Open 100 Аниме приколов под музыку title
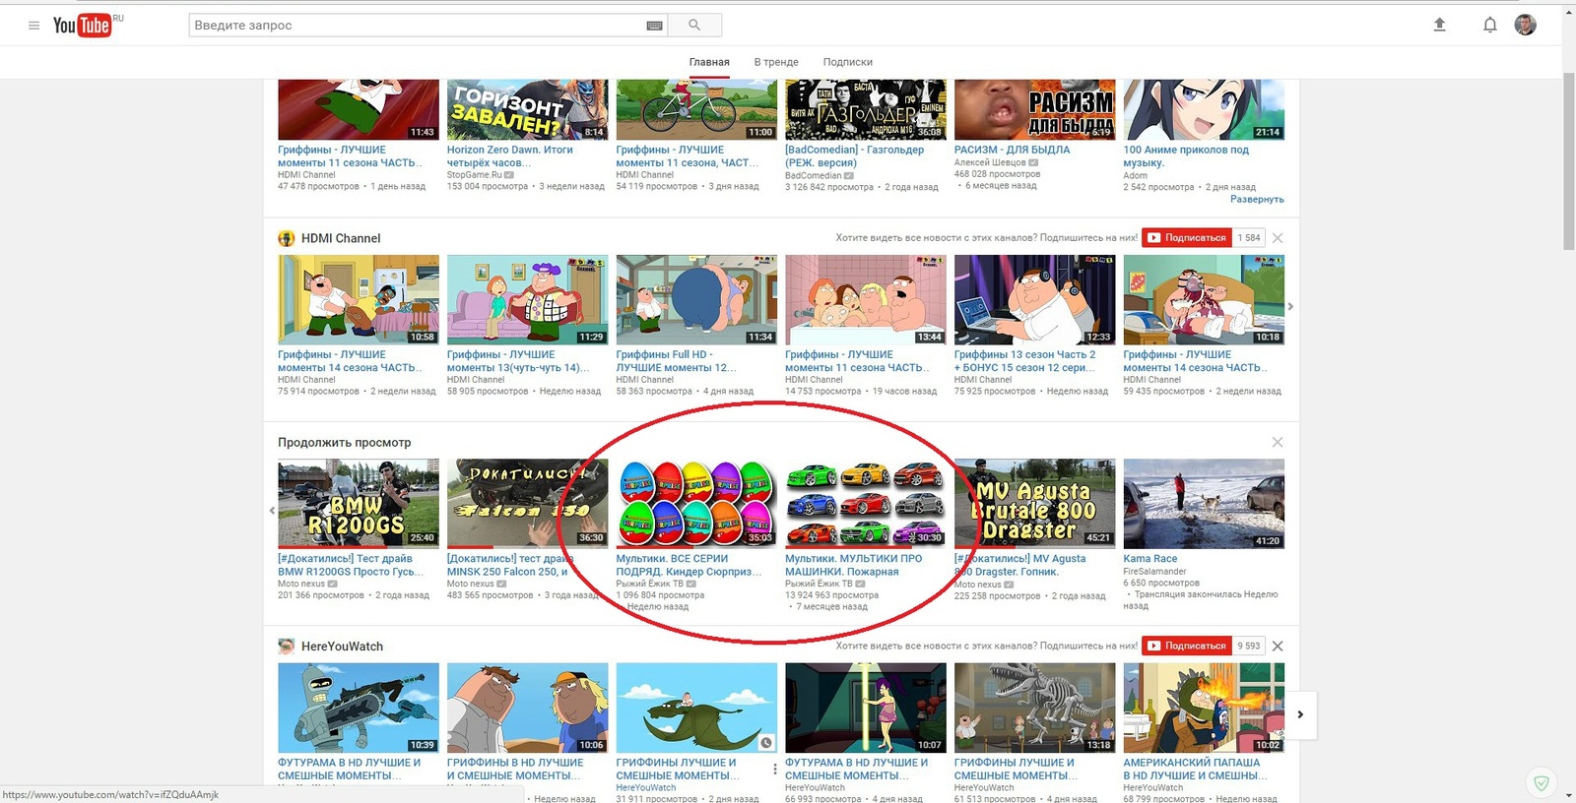The height and width of the screenshot is (803, 1576). click(x=1186, y=156)
